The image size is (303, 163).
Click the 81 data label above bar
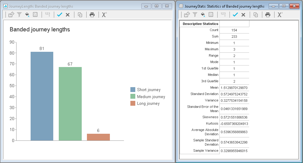[42, 48]
